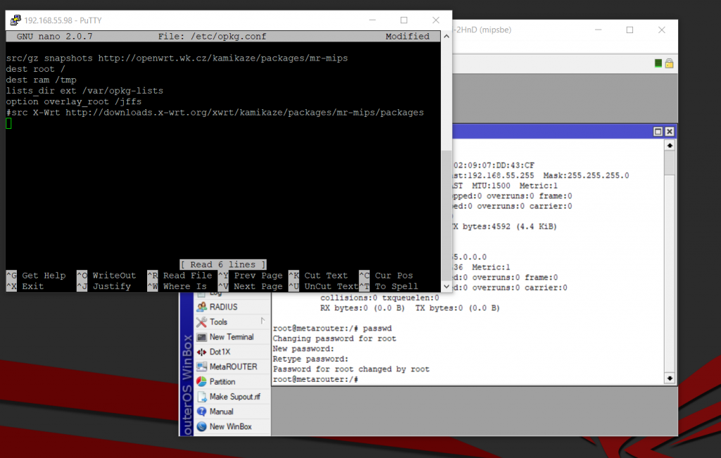Click the Manual question mark icon
The height and width of the screenshot is (458, 721).
click(x=201, y=411)
